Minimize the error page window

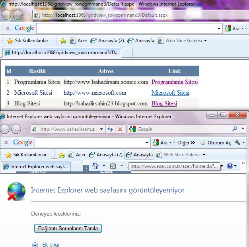212,115
